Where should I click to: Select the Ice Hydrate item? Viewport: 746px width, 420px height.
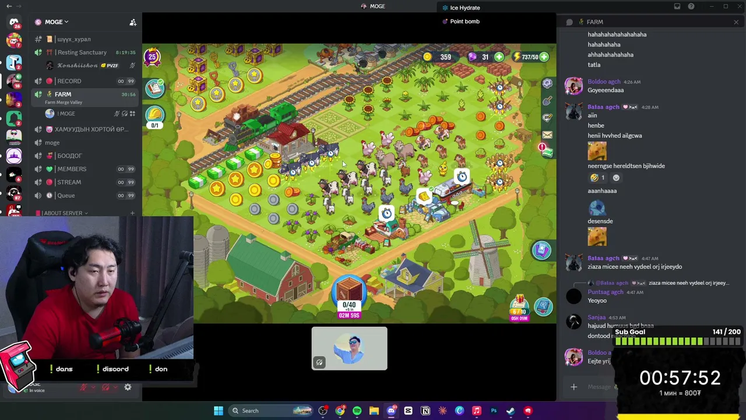pyautogui.click(x=462, y=8)
